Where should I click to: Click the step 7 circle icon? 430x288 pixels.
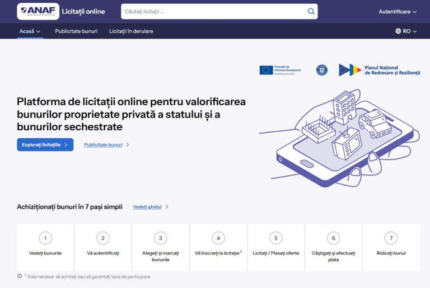pyautogui.click(x=391, y=238)
